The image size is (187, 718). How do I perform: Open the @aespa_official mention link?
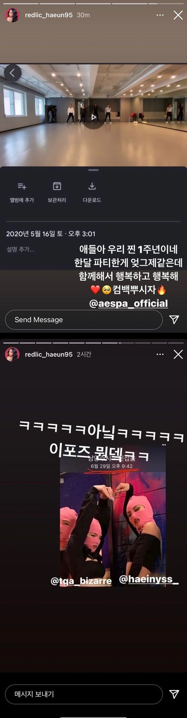point(129,304)
